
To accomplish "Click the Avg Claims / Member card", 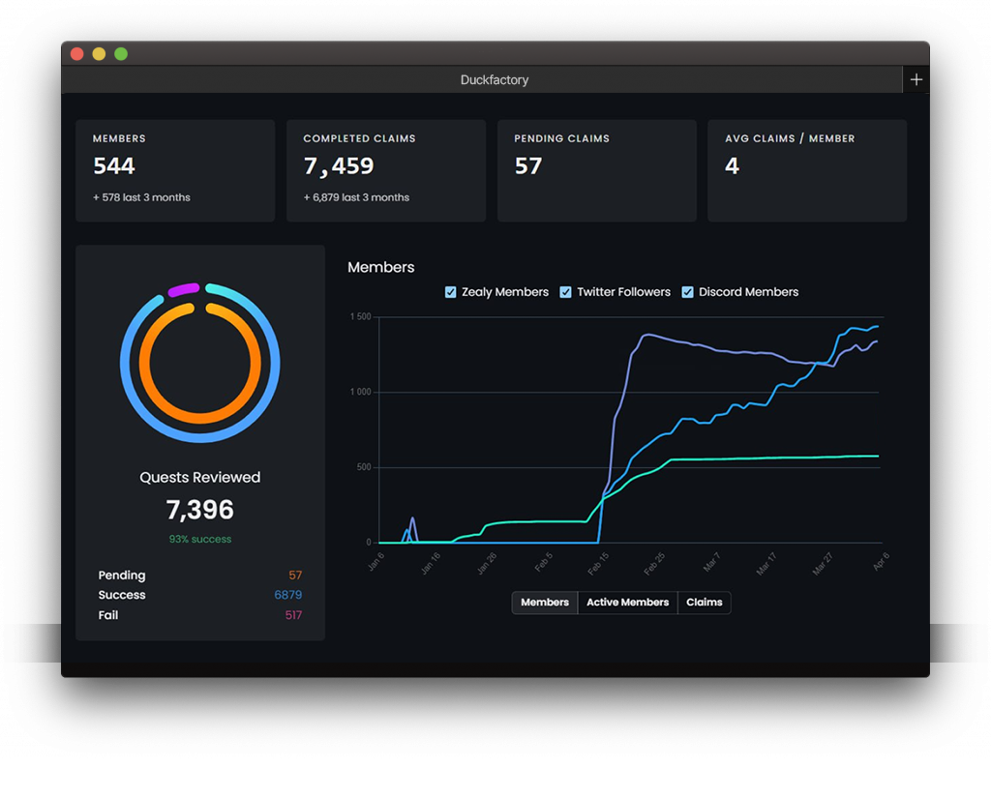I will (x=807, y=171).
